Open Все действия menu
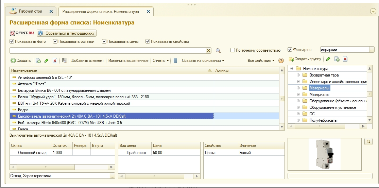The width and height of the screenshot is (379, 188). [261, 61]
